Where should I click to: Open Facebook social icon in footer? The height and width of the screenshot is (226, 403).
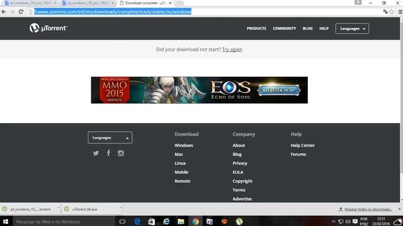tap(108, 153)
